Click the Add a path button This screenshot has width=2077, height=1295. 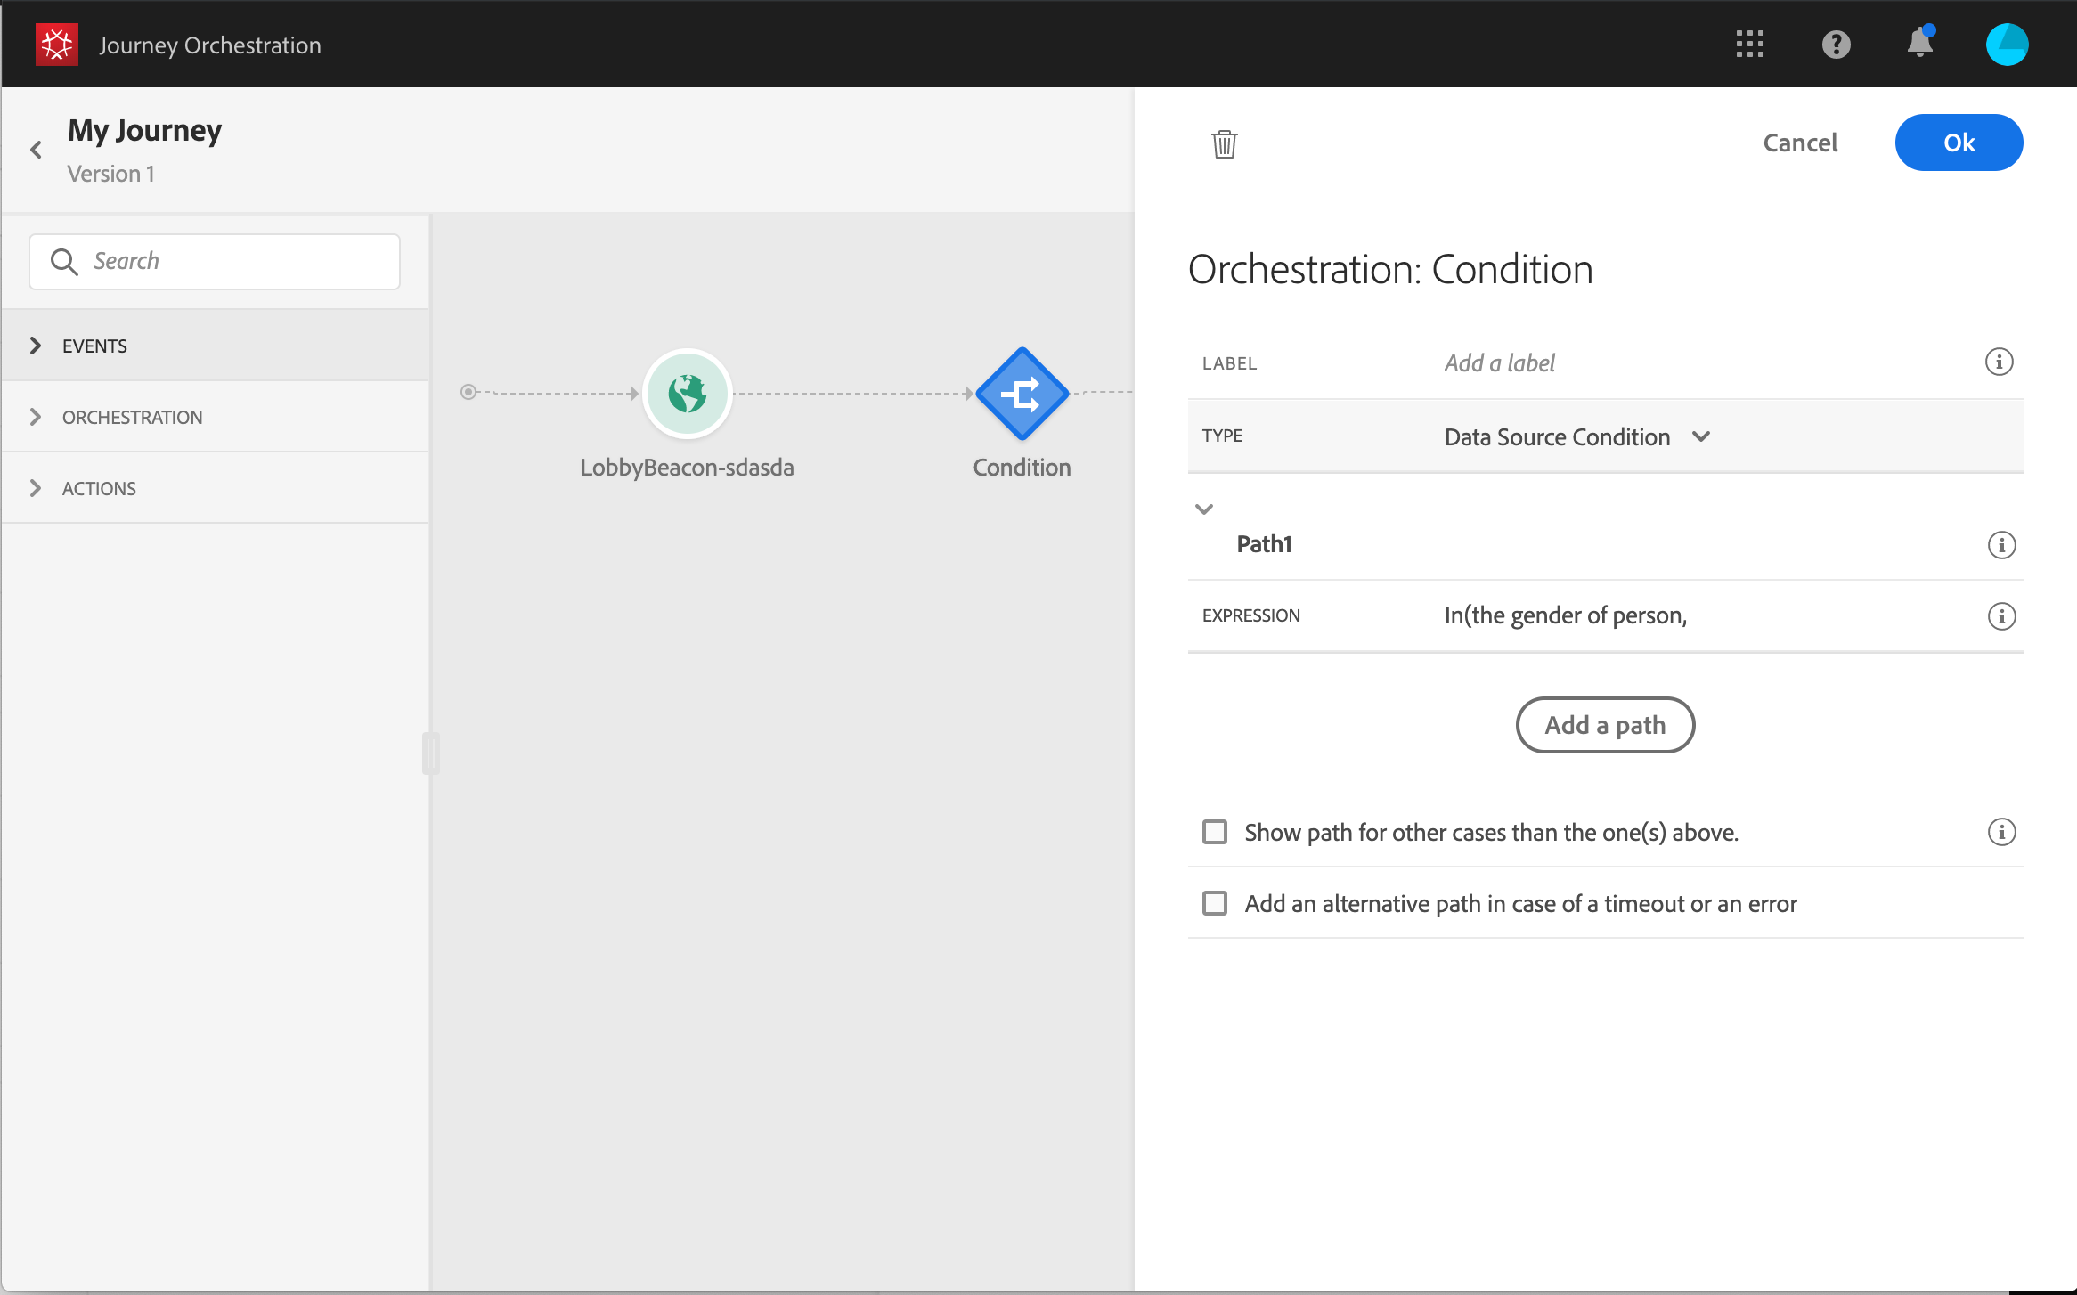[x=1605, y=725]
